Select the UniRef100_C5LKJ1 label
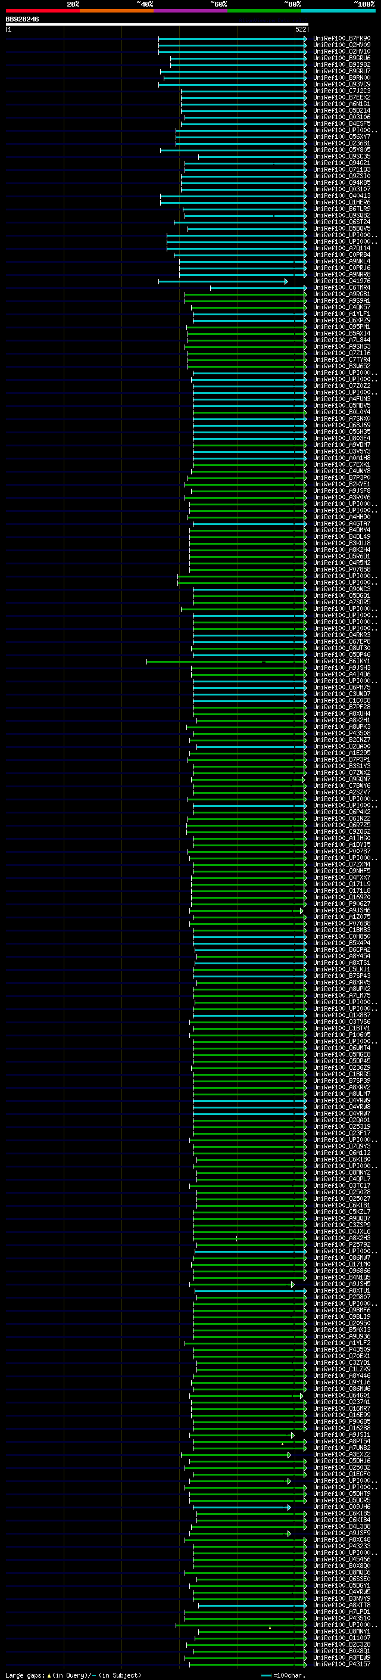This screenshot has width=381, height=1680. tap(341, 969)
